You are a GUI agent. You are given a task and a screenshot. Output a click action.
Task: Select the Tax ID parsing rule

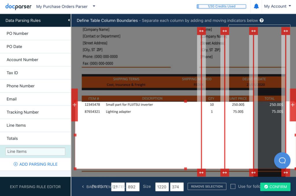(x=36, y=73)
